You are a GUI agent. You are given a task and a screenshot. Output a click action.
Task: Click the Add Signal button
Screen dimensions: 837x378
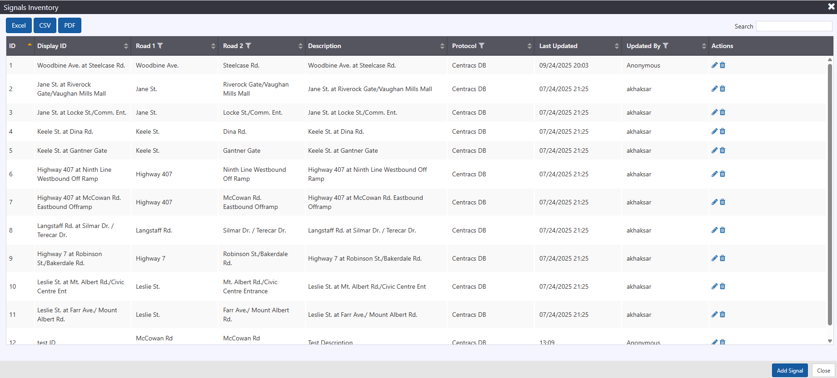click(789, 370)
